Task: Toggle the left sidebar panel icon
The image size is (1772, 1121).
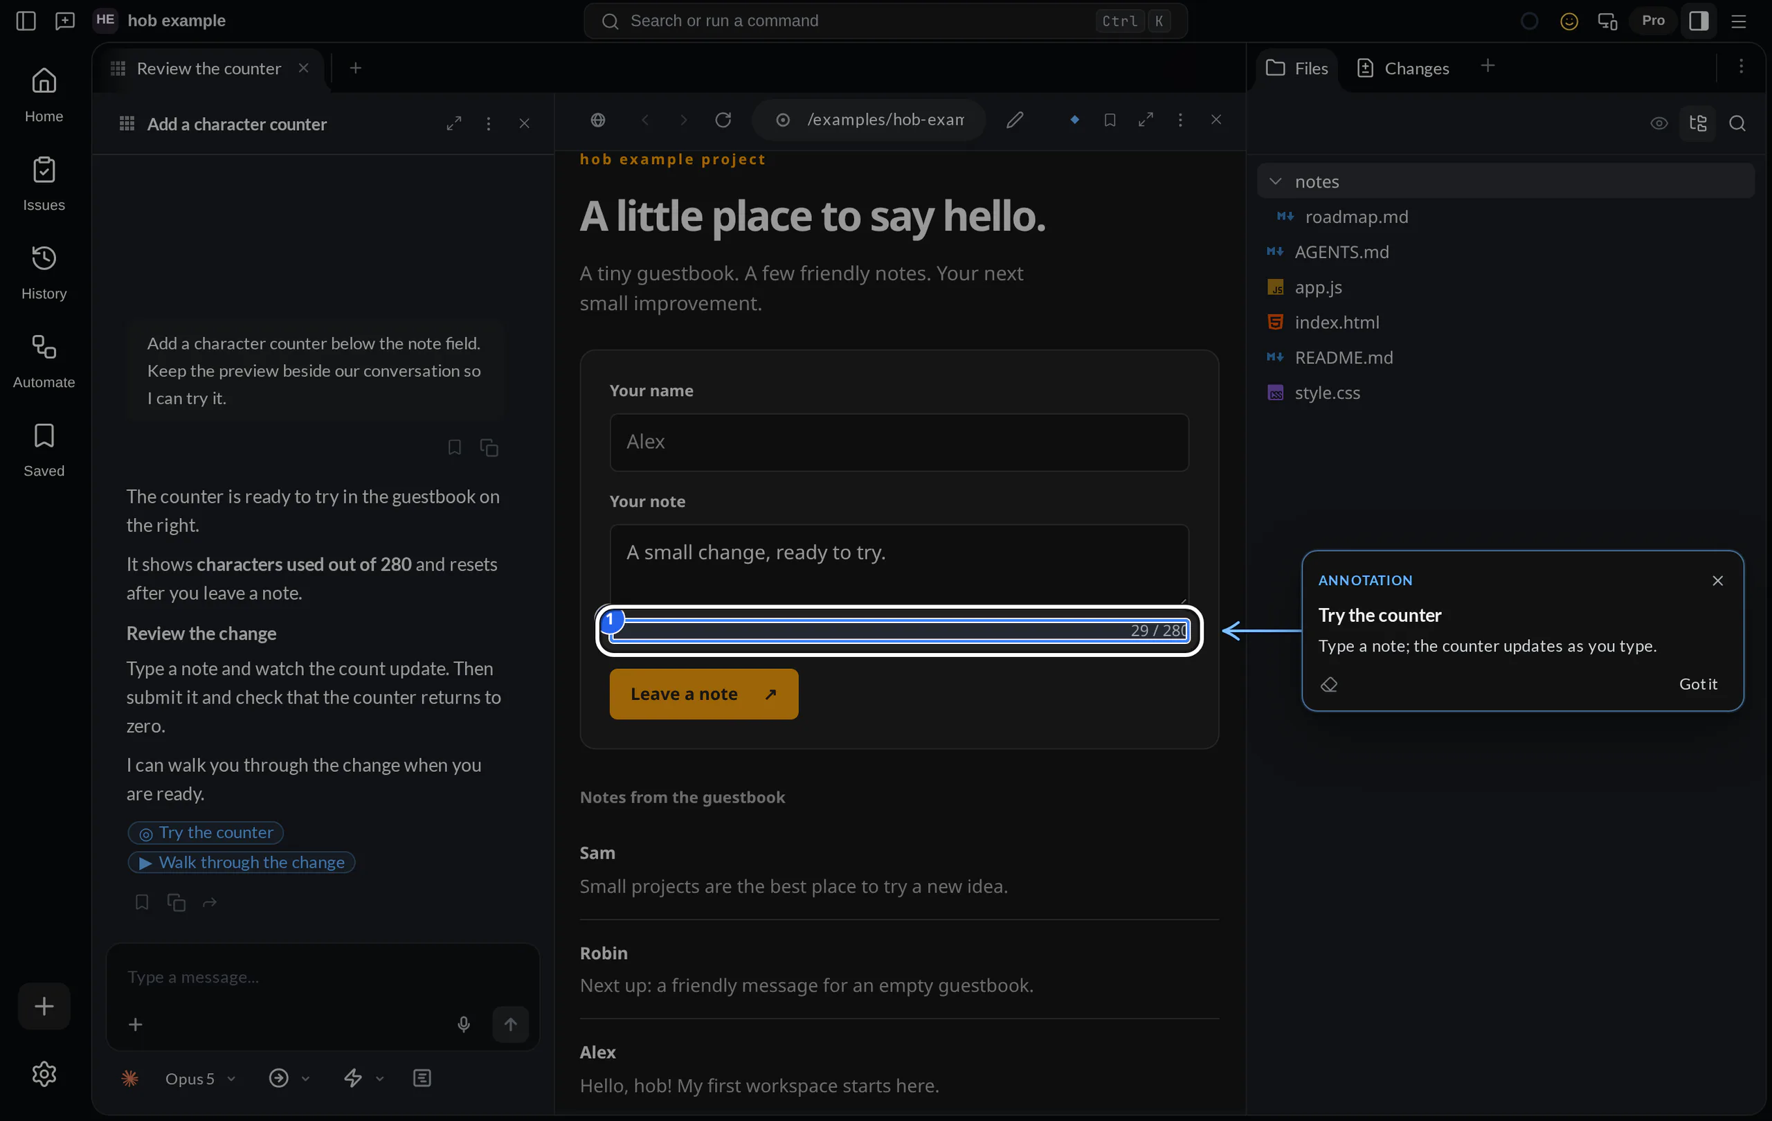Action: 26,21
